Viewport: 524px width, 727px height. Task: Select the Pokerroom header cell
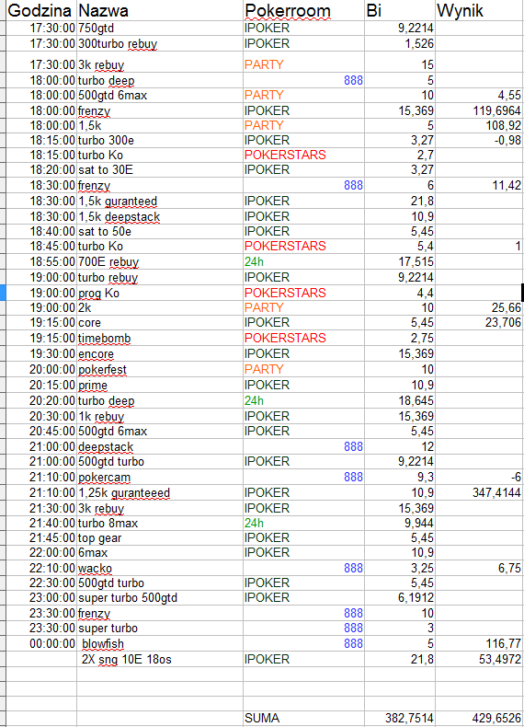tap(303, 10)
